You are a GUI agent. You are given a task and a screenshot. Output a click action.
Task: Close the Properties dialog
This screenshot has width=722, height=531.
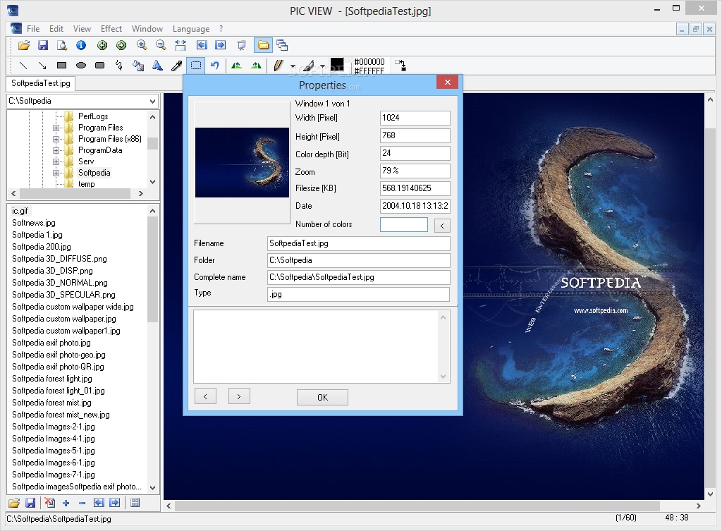click(x=447, y=83)
